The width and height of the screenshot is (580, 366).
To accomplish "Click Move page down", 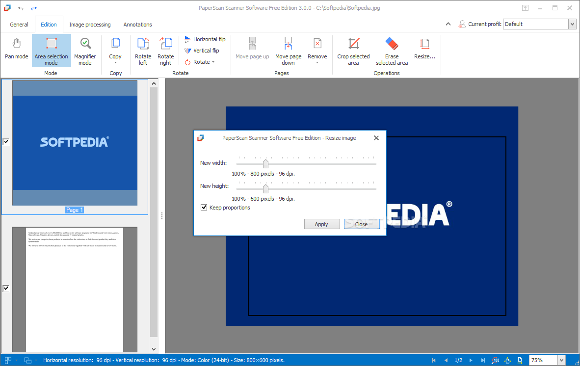I will [288, 50].
